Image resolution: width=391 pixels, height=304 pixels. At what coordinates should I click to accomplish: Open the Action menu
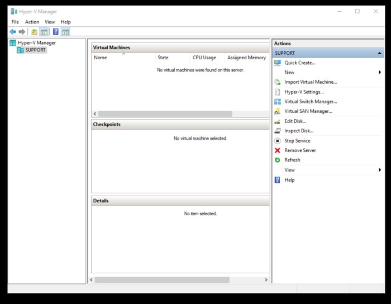coord(32,22)
